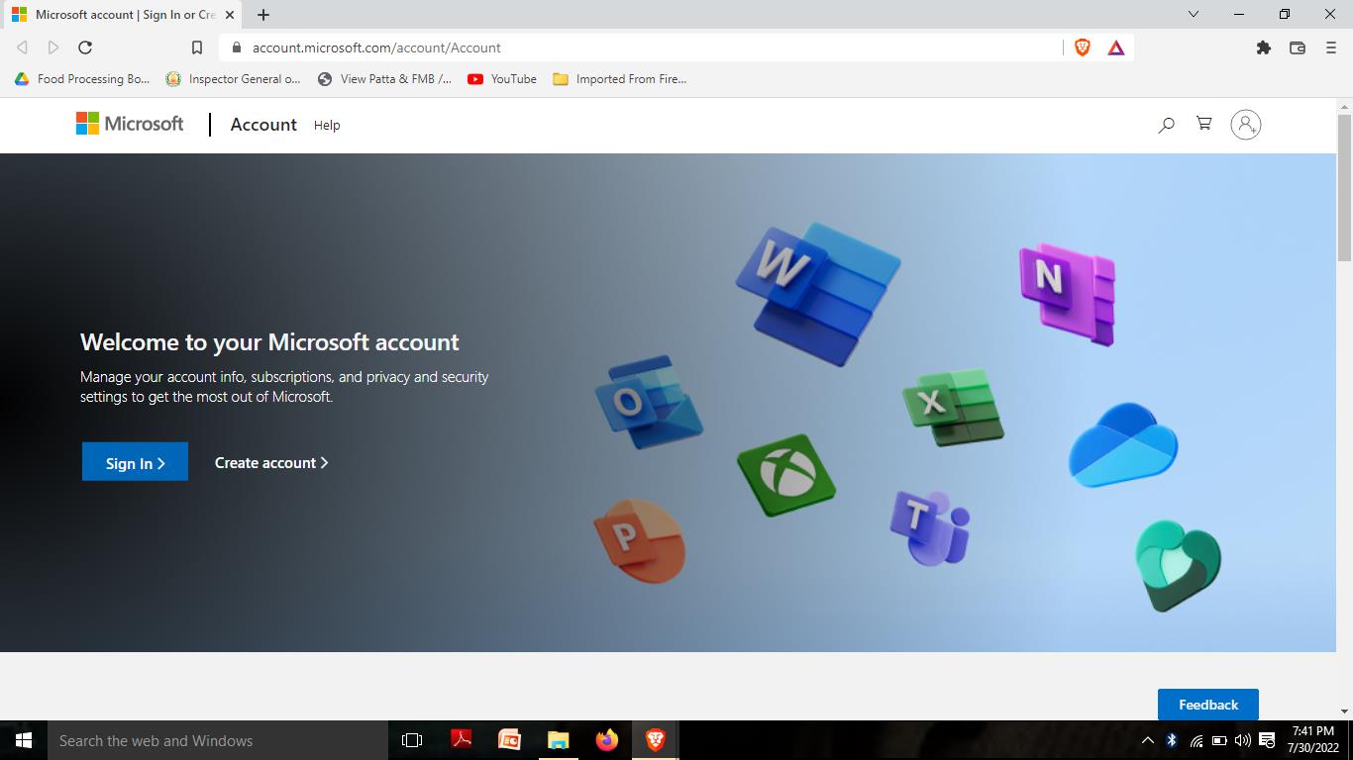Open Task View in taskbar
The image size is (1353, 760).
412,740
